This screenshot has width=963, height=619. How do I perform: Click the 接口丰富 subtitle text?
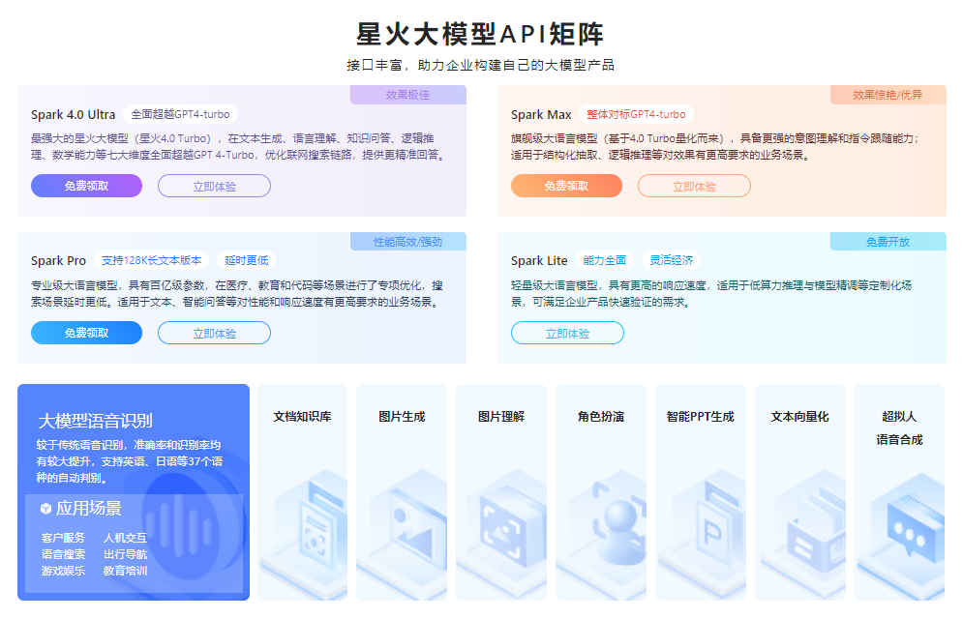coord(374,65)
